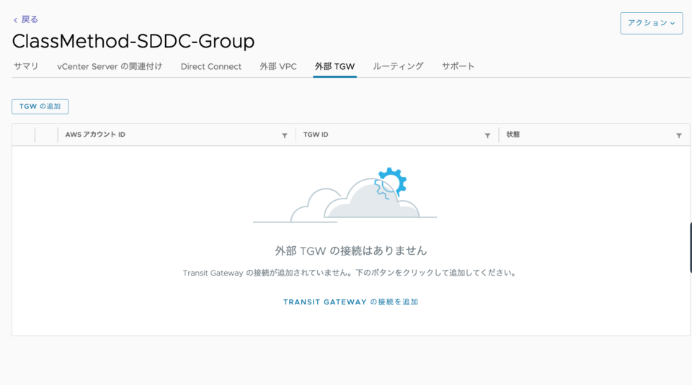
Task: Sort by 状態 column header
Action: click(x=513, y=135)
